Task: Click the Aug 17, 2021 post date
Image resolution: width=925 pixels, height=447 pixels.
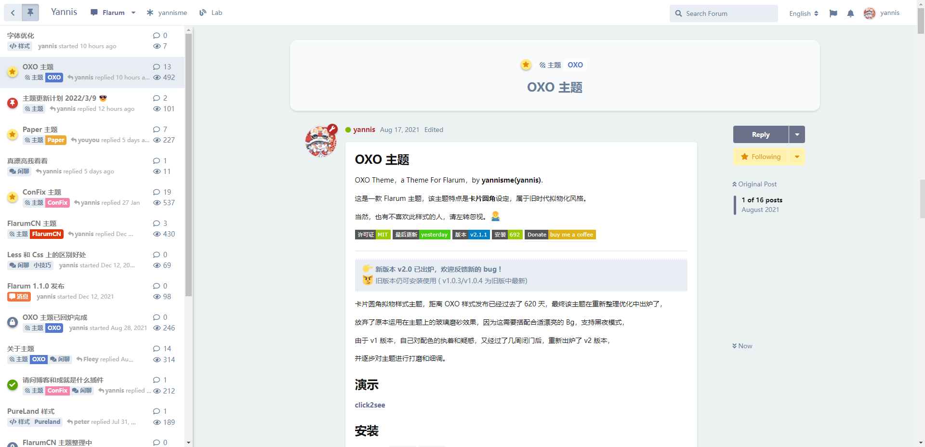Action: point(399,130)
